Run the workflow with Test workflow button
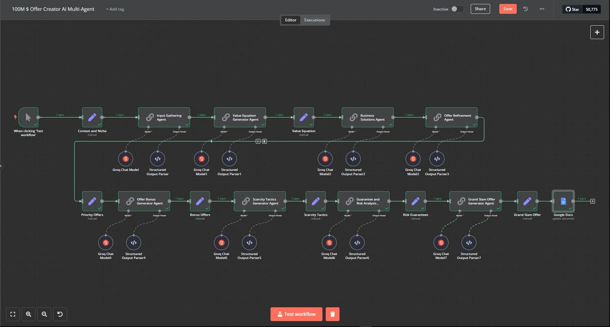The image size is (610, 327). (296, 314)
